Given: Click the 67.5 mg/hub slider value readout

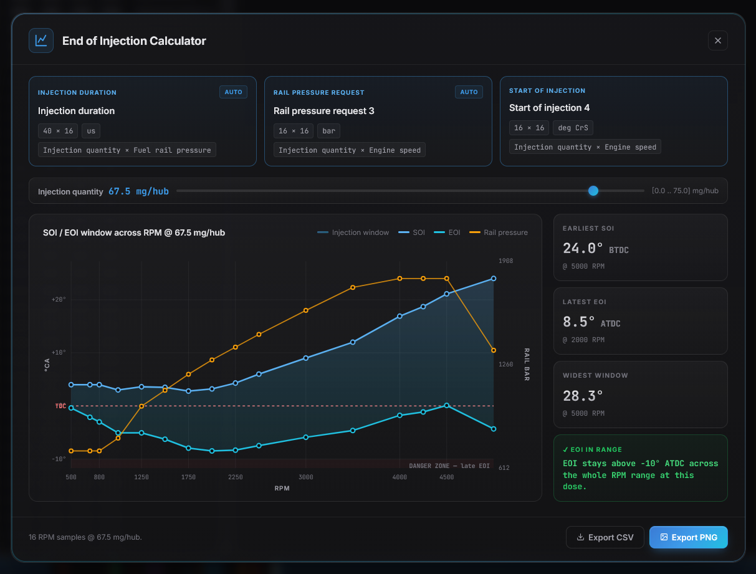Looking at the screenshot, I should click(138, 191).
